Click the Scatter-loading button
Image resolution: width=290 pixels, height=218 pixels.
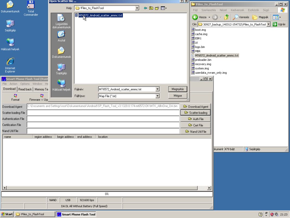click(x=195, y=113)
